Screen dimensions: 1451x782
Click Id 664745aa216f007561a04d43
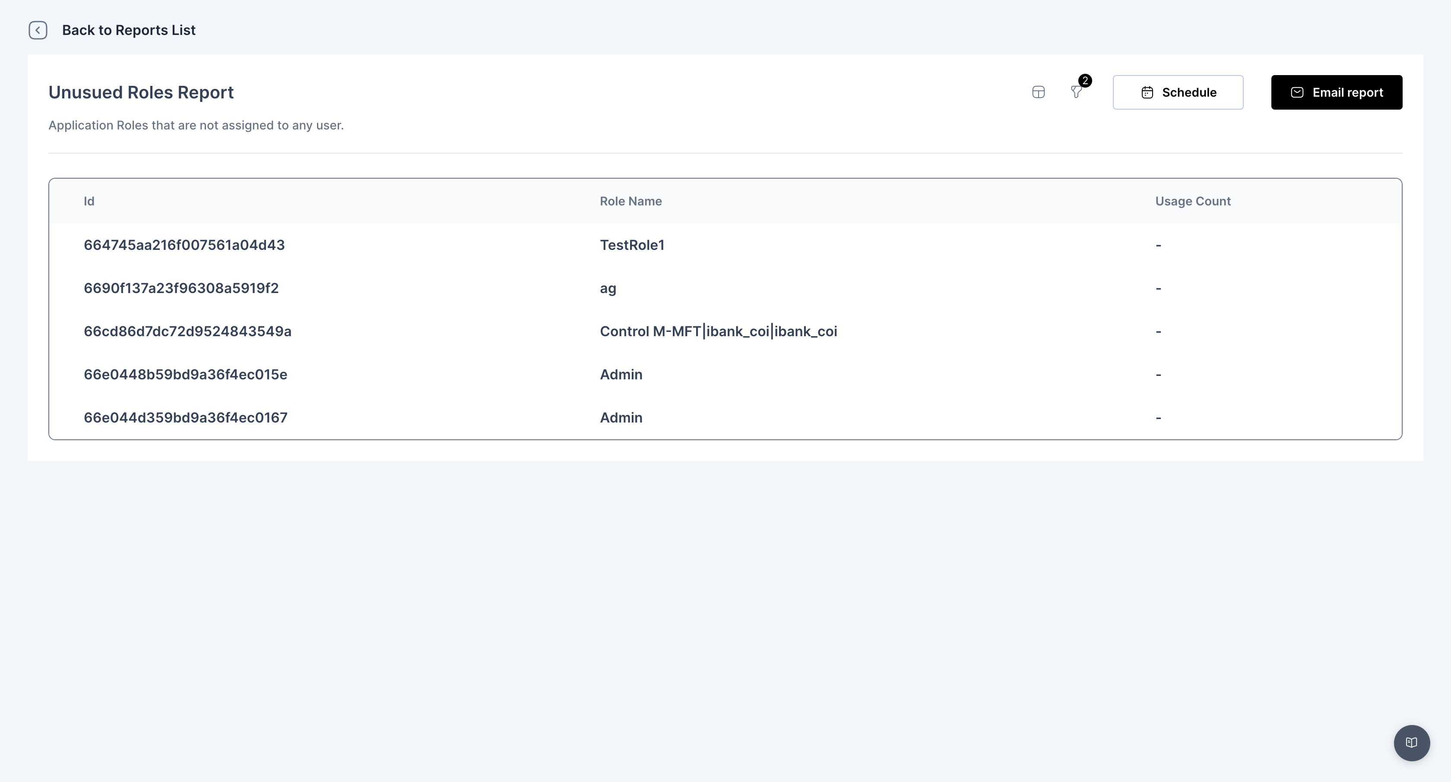click(184, 246)
